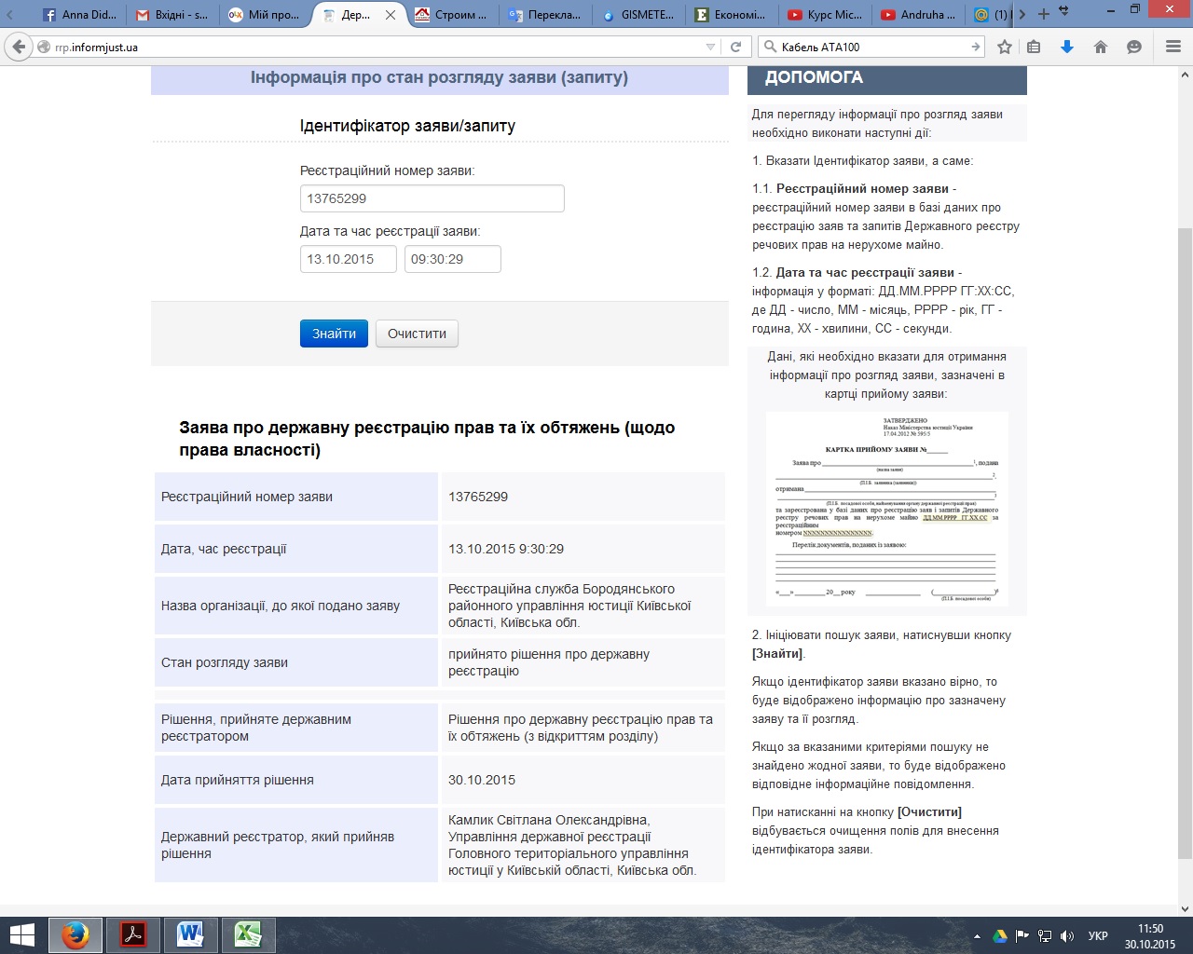Open the bookmarks list icon
The width and height of the screenshot is (1193, 954).
(x=1034, y=47)
